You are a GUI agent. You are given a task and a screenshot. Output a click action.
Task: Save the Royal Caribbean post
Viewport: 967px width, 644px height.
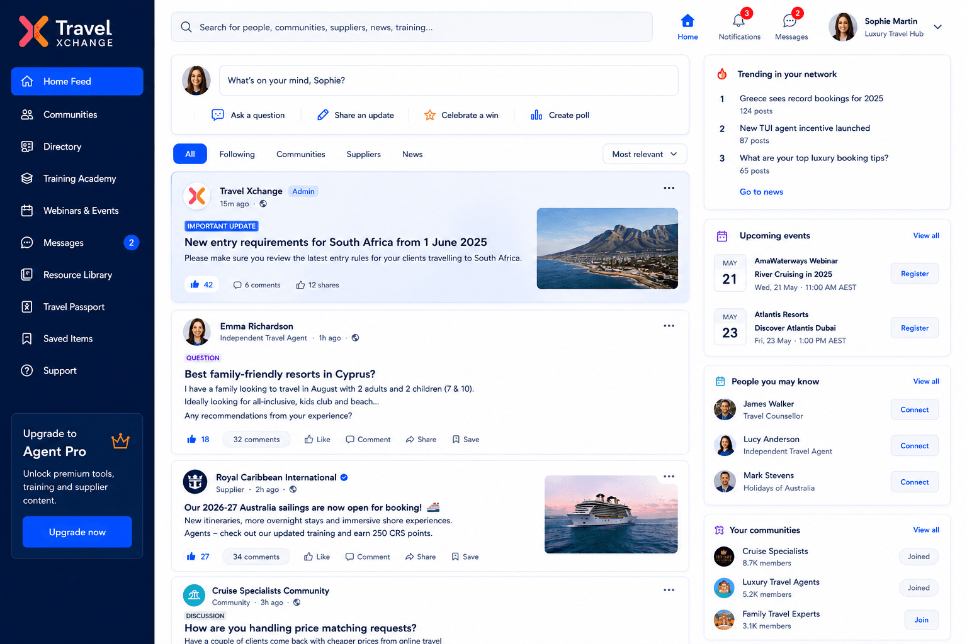point(465,557)
